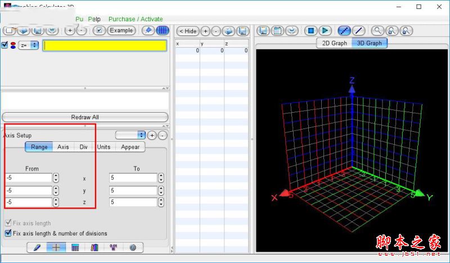450x263 pixels.
Task: Click the play animation button
Action: (325, 31)
